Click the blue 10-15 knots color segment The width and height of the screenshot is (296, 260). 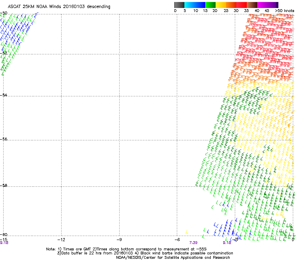[x=200, y=5]
